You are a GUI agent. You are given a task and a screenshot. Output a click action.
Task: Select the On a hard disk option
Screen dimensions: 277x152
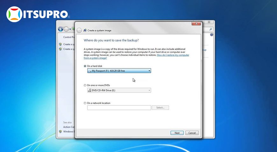coord(85,66)
